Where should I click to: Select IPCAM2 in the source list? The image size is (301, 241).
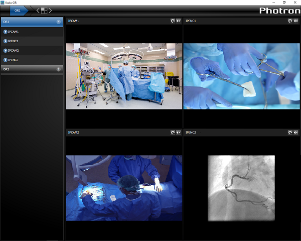coord(14,51)
